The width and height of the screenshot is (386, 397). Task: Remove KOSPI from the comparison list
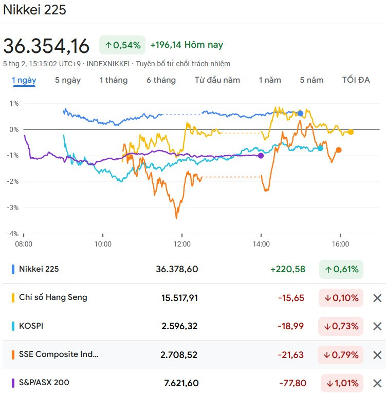(x=377, y=326)
